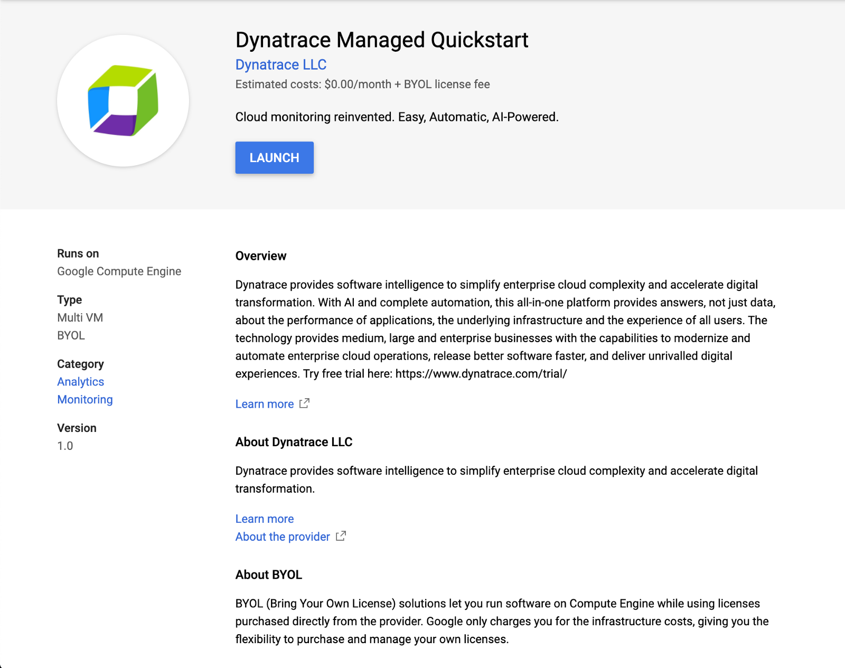Click Learn more under Overview

pyautogui.click(x=265, y=404)
